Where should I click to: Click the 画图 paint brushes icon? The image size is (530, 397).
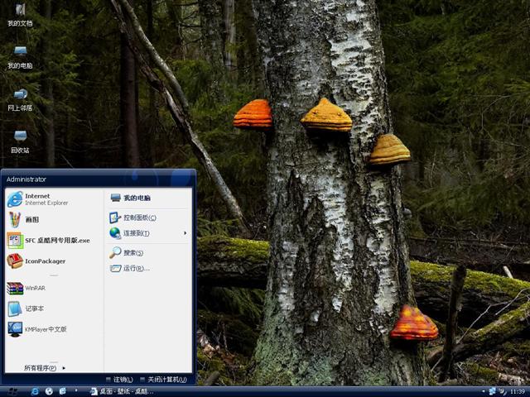click(x=15, y=220)
